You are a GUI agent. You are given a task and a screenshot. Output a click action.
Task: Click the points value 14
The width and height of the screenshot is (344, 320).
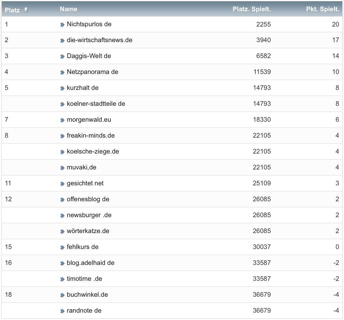[x=336, y=56]
